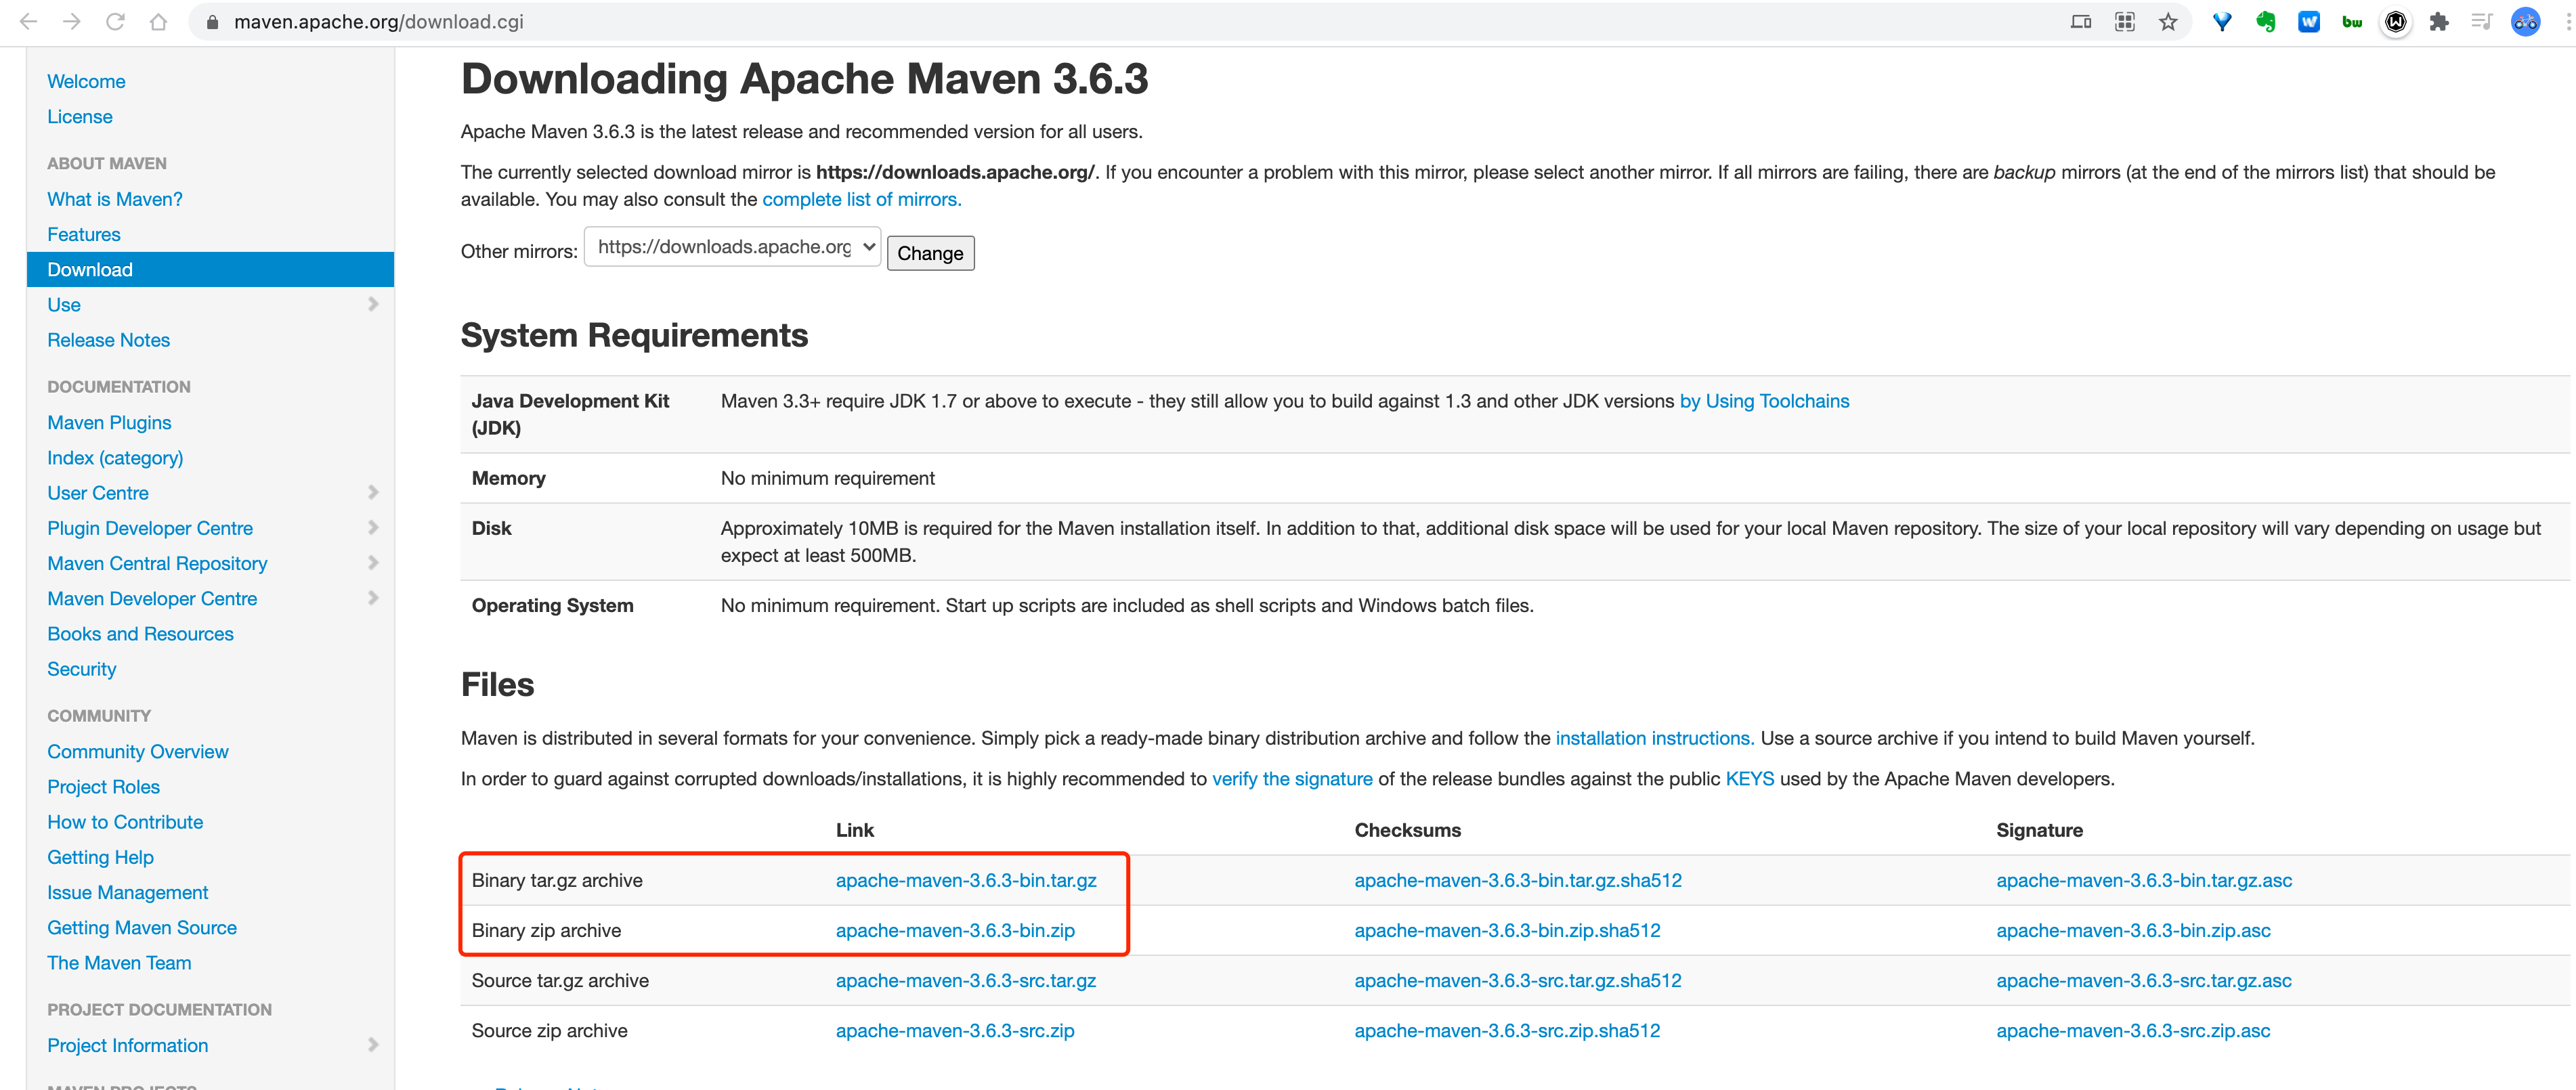Download apache-maven-3.6.3-bin.zip
This screenshot has width=2576, height=1090.
tap(955, 931)
